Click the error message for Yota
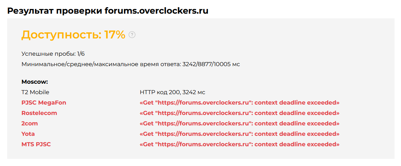This screenshot has height=166, width=401. tap(240, 134)
